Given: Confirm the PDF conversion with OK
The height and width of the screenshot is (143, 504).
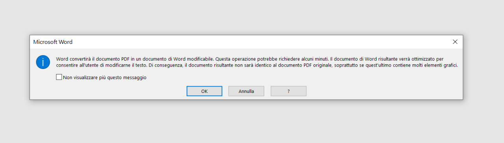Looking at the screenshot, I should 204,91.
